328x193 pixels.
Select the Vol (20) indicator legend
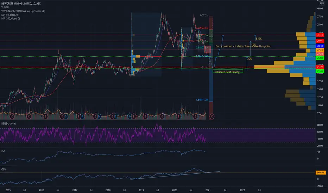click(x=5, y=7)
